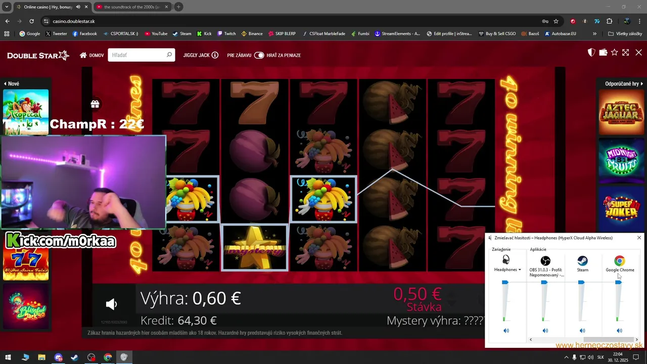Mute Google Chrome in the volume mixer

pyautogui.click(x=619, y=331)
